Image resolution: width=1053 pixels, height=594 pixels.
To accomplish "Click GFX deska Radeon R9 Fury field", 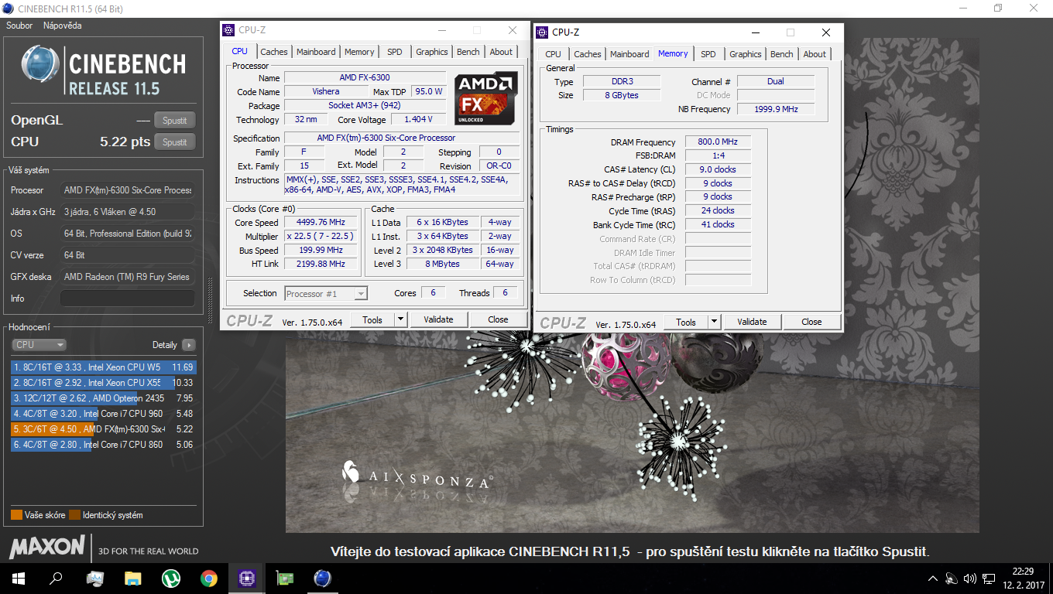I will click(x=128, y=277).
